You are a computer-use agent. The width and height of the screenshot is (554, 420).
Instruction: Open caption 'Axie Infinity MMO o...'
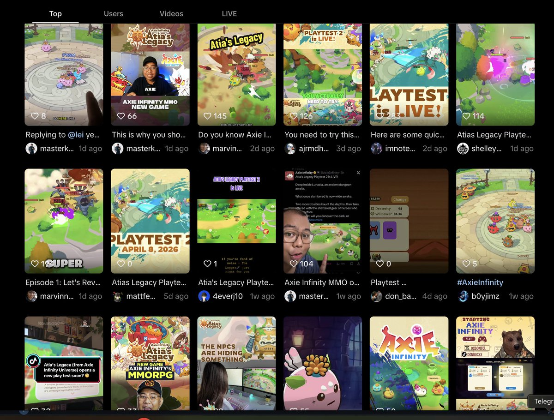pos(322,282)
